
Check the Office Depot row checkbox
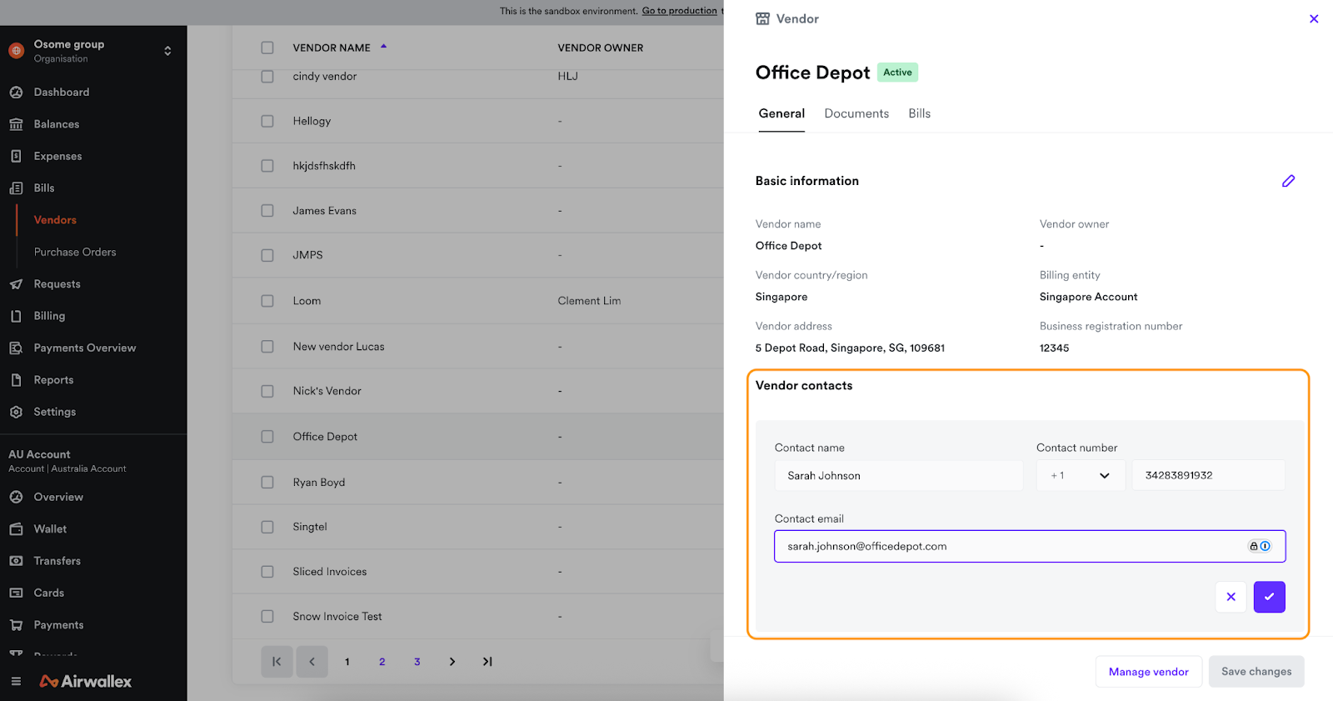tap(267, 437)
